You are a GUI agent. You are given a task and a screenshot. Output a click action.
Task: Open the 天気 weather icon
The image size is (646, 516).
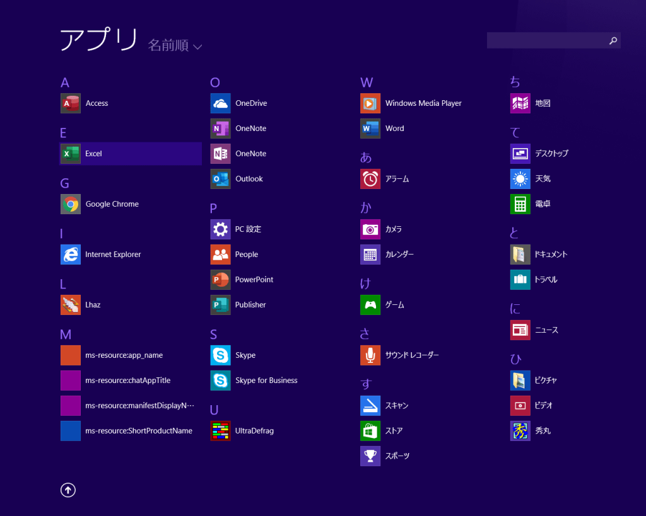pyautogui.click(x=520, y=179)
